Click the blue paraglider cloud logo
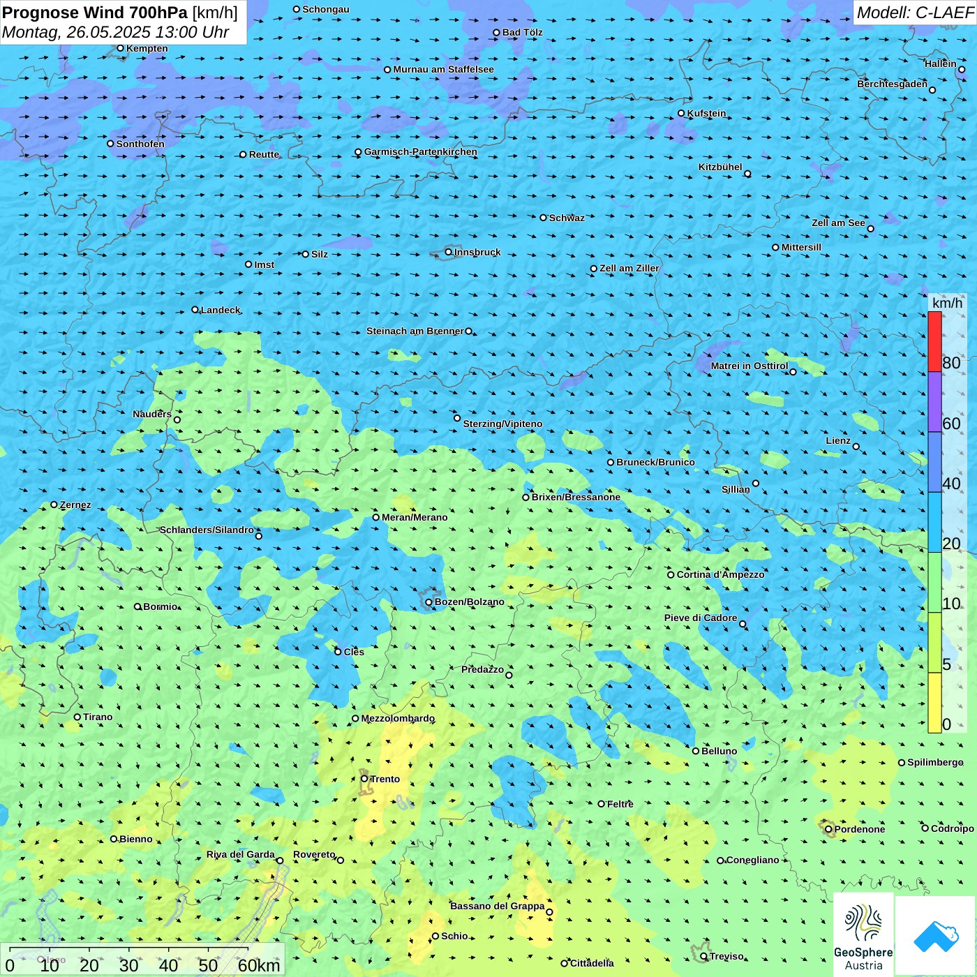This screenshot has height=977, width=977. [x=936, y=936]
